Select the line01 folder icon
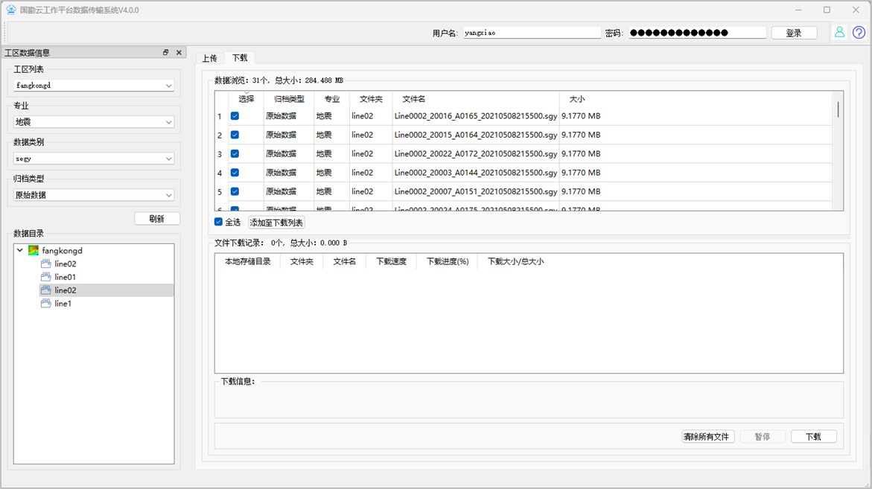Image resolution: width=872 pixels, height=489 pixels. (x=46, y=277)
